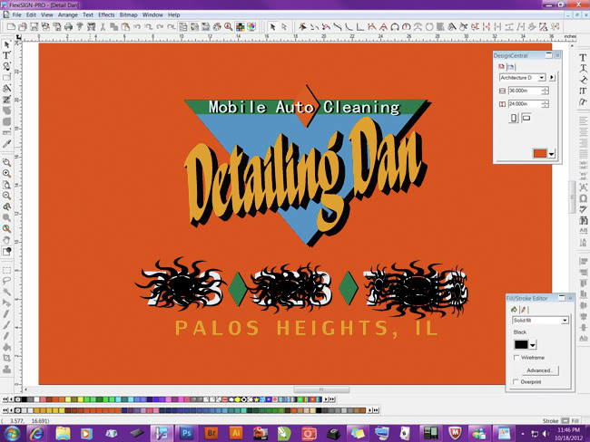The width and height of the screenshot is (590, 442).
Task: Select first tab icon in DesignCentral panel
Action: point(501,67)
